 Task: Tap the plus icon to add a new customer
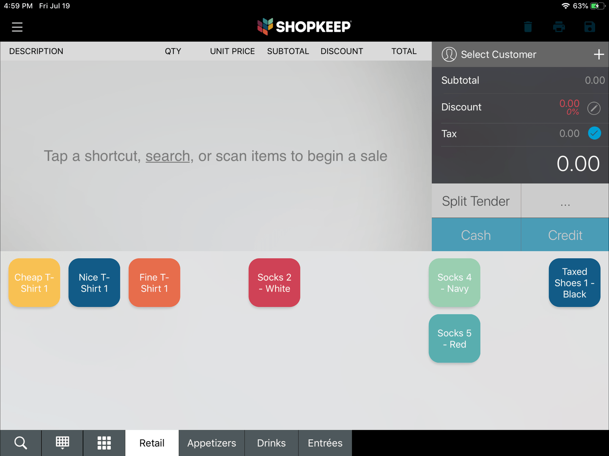tap(599, 54)
